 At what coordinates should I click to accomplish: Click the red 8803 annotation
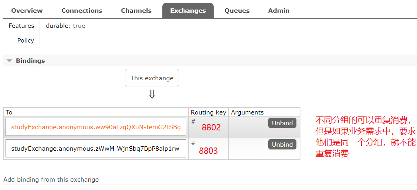(208, 151)
